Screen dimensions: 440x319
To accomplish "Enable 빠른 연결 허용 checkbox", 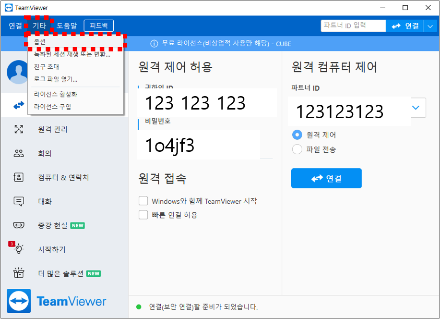I will tap(143, 215).
